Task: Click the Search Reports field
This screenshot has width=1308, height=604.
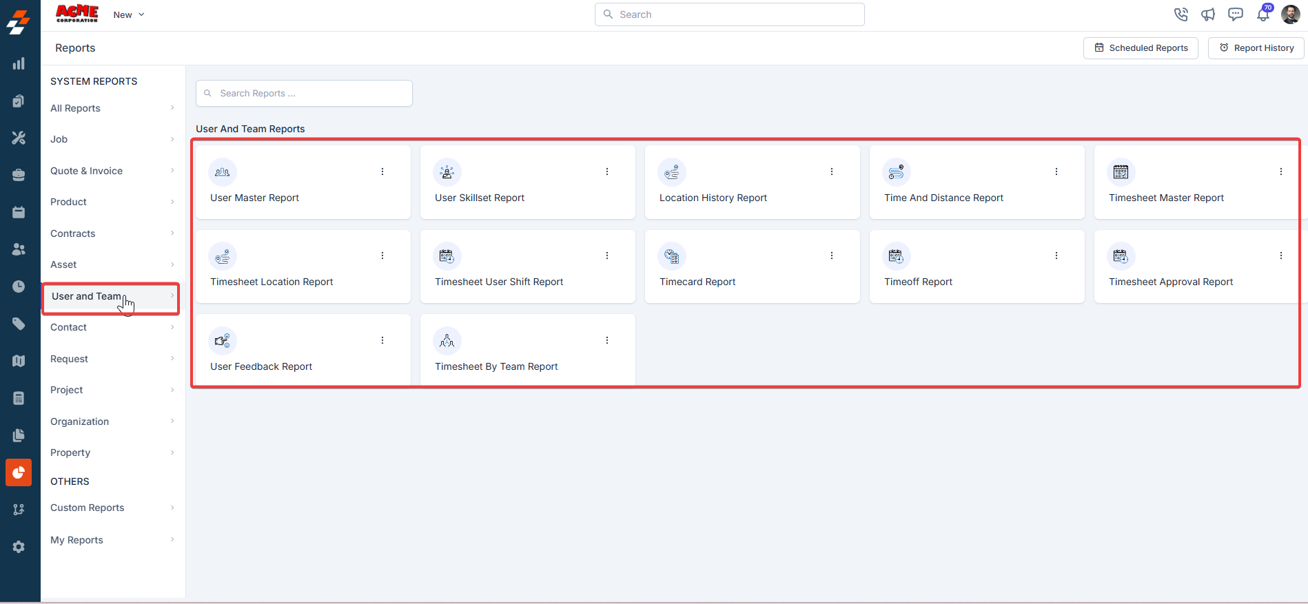Action: (x=304, y=94)
